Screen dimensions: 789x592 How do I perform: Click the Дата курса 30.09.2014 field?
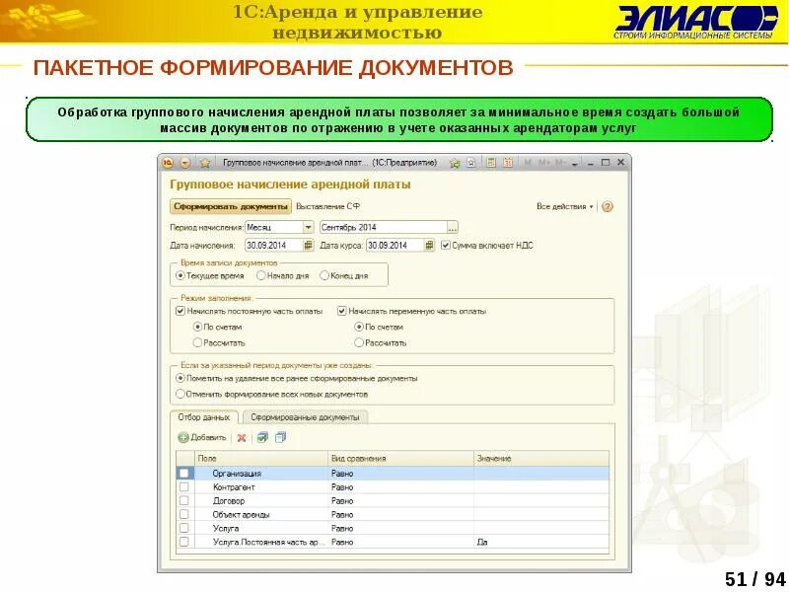[x=395, y=245]
